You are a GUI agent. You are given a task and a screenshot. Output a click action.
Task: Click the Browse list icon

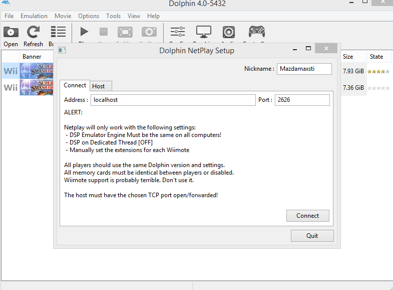pyautogui.click(x=58, y=32)
